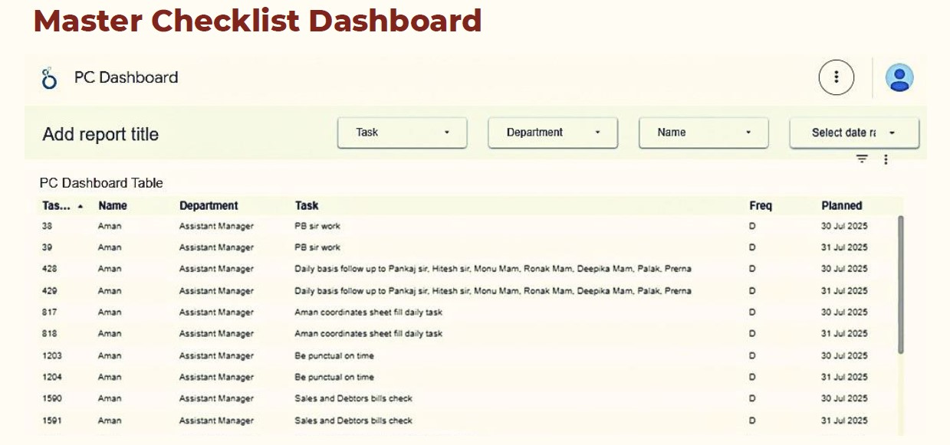Click the Task column header
This screenshot has width=950, height=445.
click(x=305, y=205)
